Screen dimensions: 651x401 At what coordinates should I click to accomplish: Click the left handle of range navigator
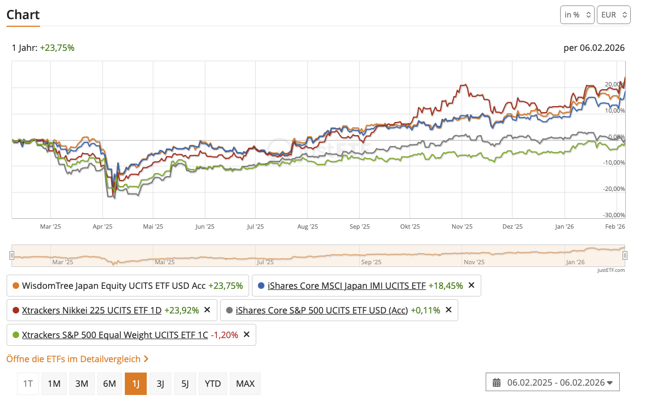point(11,255)
